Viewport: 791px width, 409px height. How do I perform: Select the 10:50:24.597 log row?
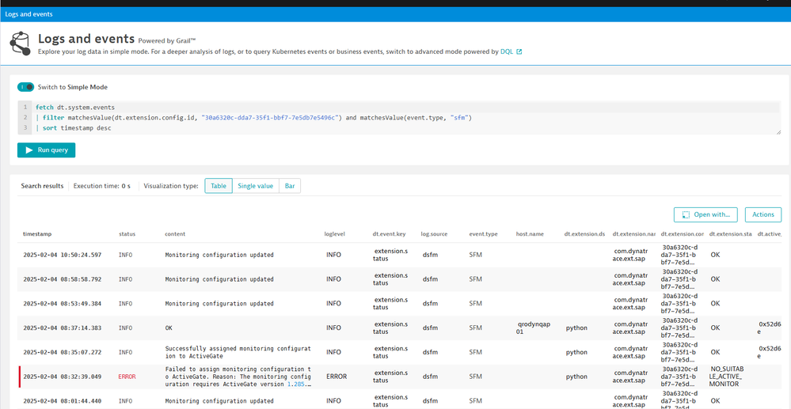coord(62,255)
